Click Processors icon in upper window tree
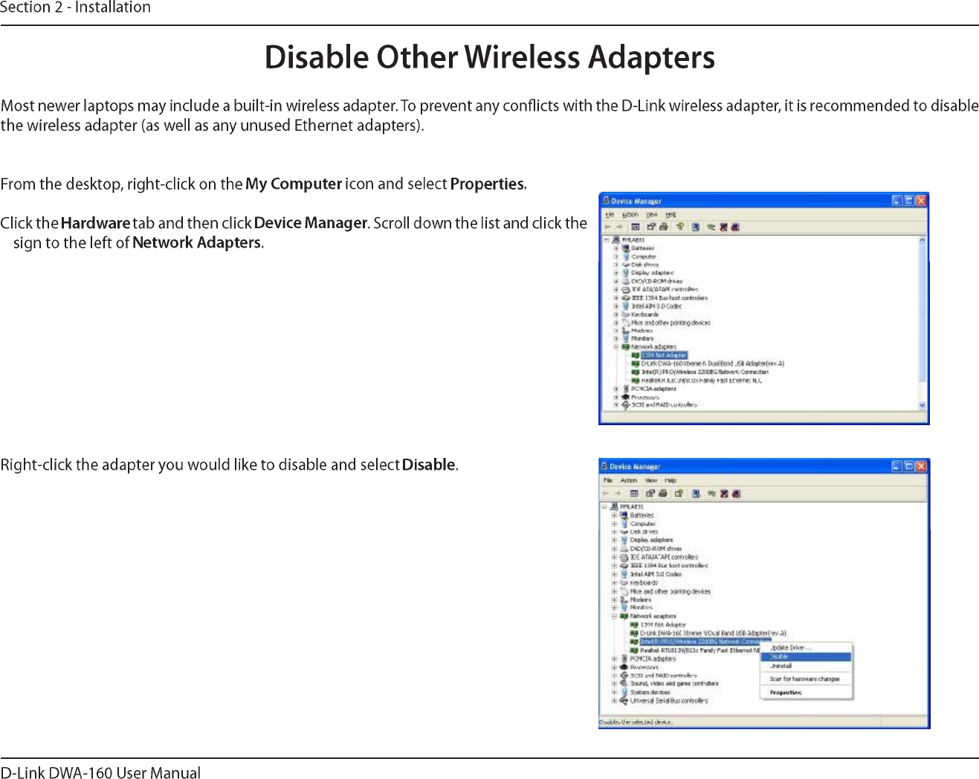This screenshot has height=779, width=979. pos(626,397)
